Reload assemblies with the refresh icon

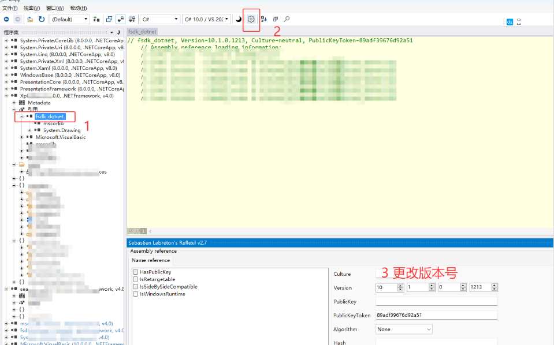tap(42, 19)
